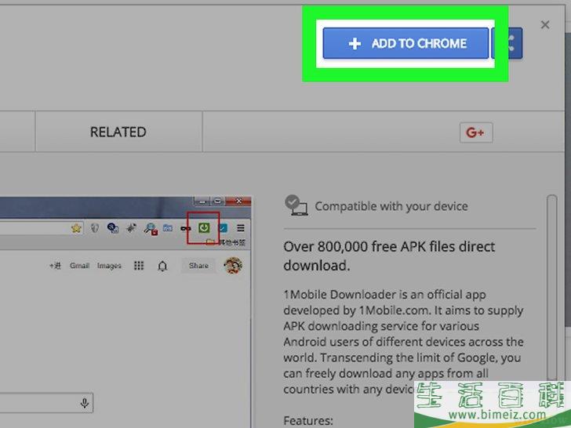Click the compatible device checkmark icon

(296, 205)
